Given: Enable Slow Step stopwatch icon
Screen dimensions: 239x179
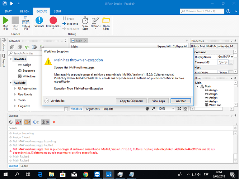Looking at the screenshot, I should point(85,20).
